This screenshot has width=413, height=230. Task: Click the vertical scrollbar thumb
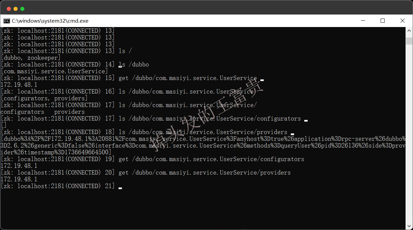coord(409,41)
